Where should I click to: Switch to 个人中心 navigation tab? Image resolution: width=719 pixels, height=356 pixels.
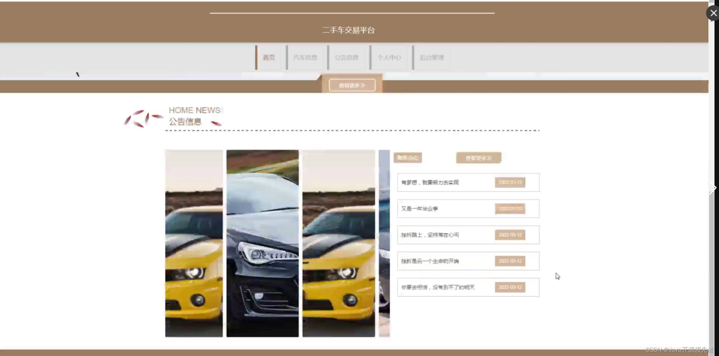click(389, 58)
